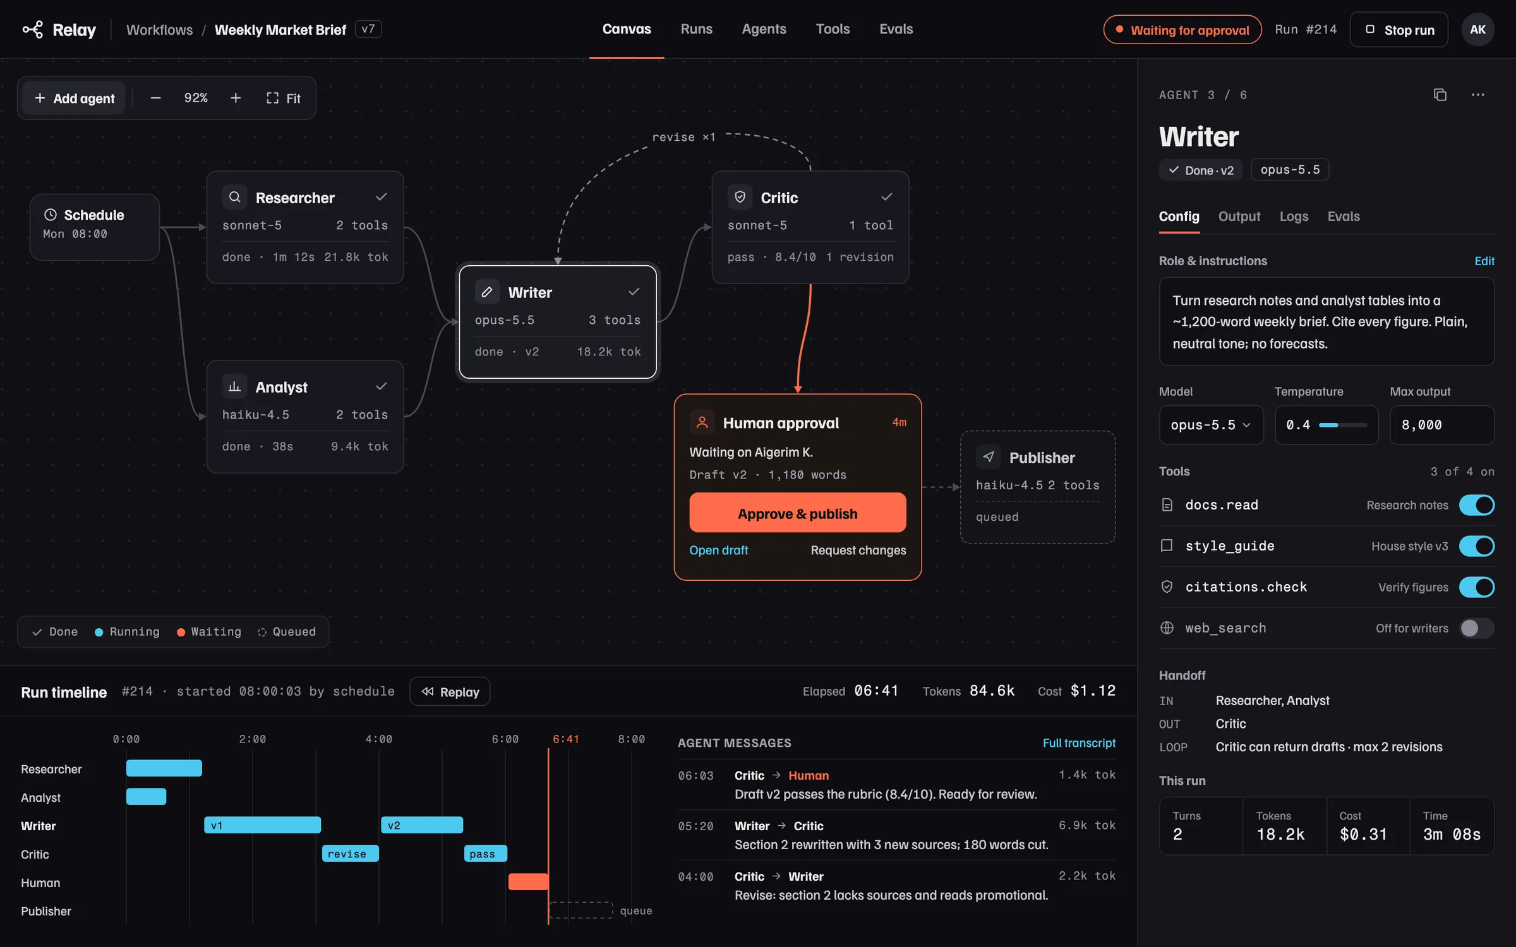Screen dimensions: 1516x947
Task: Click the style_guide book icon
Action: 1167,545
